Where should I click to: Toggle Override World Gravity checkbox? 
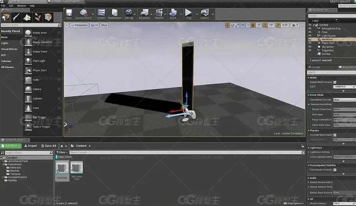coord(335,135)
